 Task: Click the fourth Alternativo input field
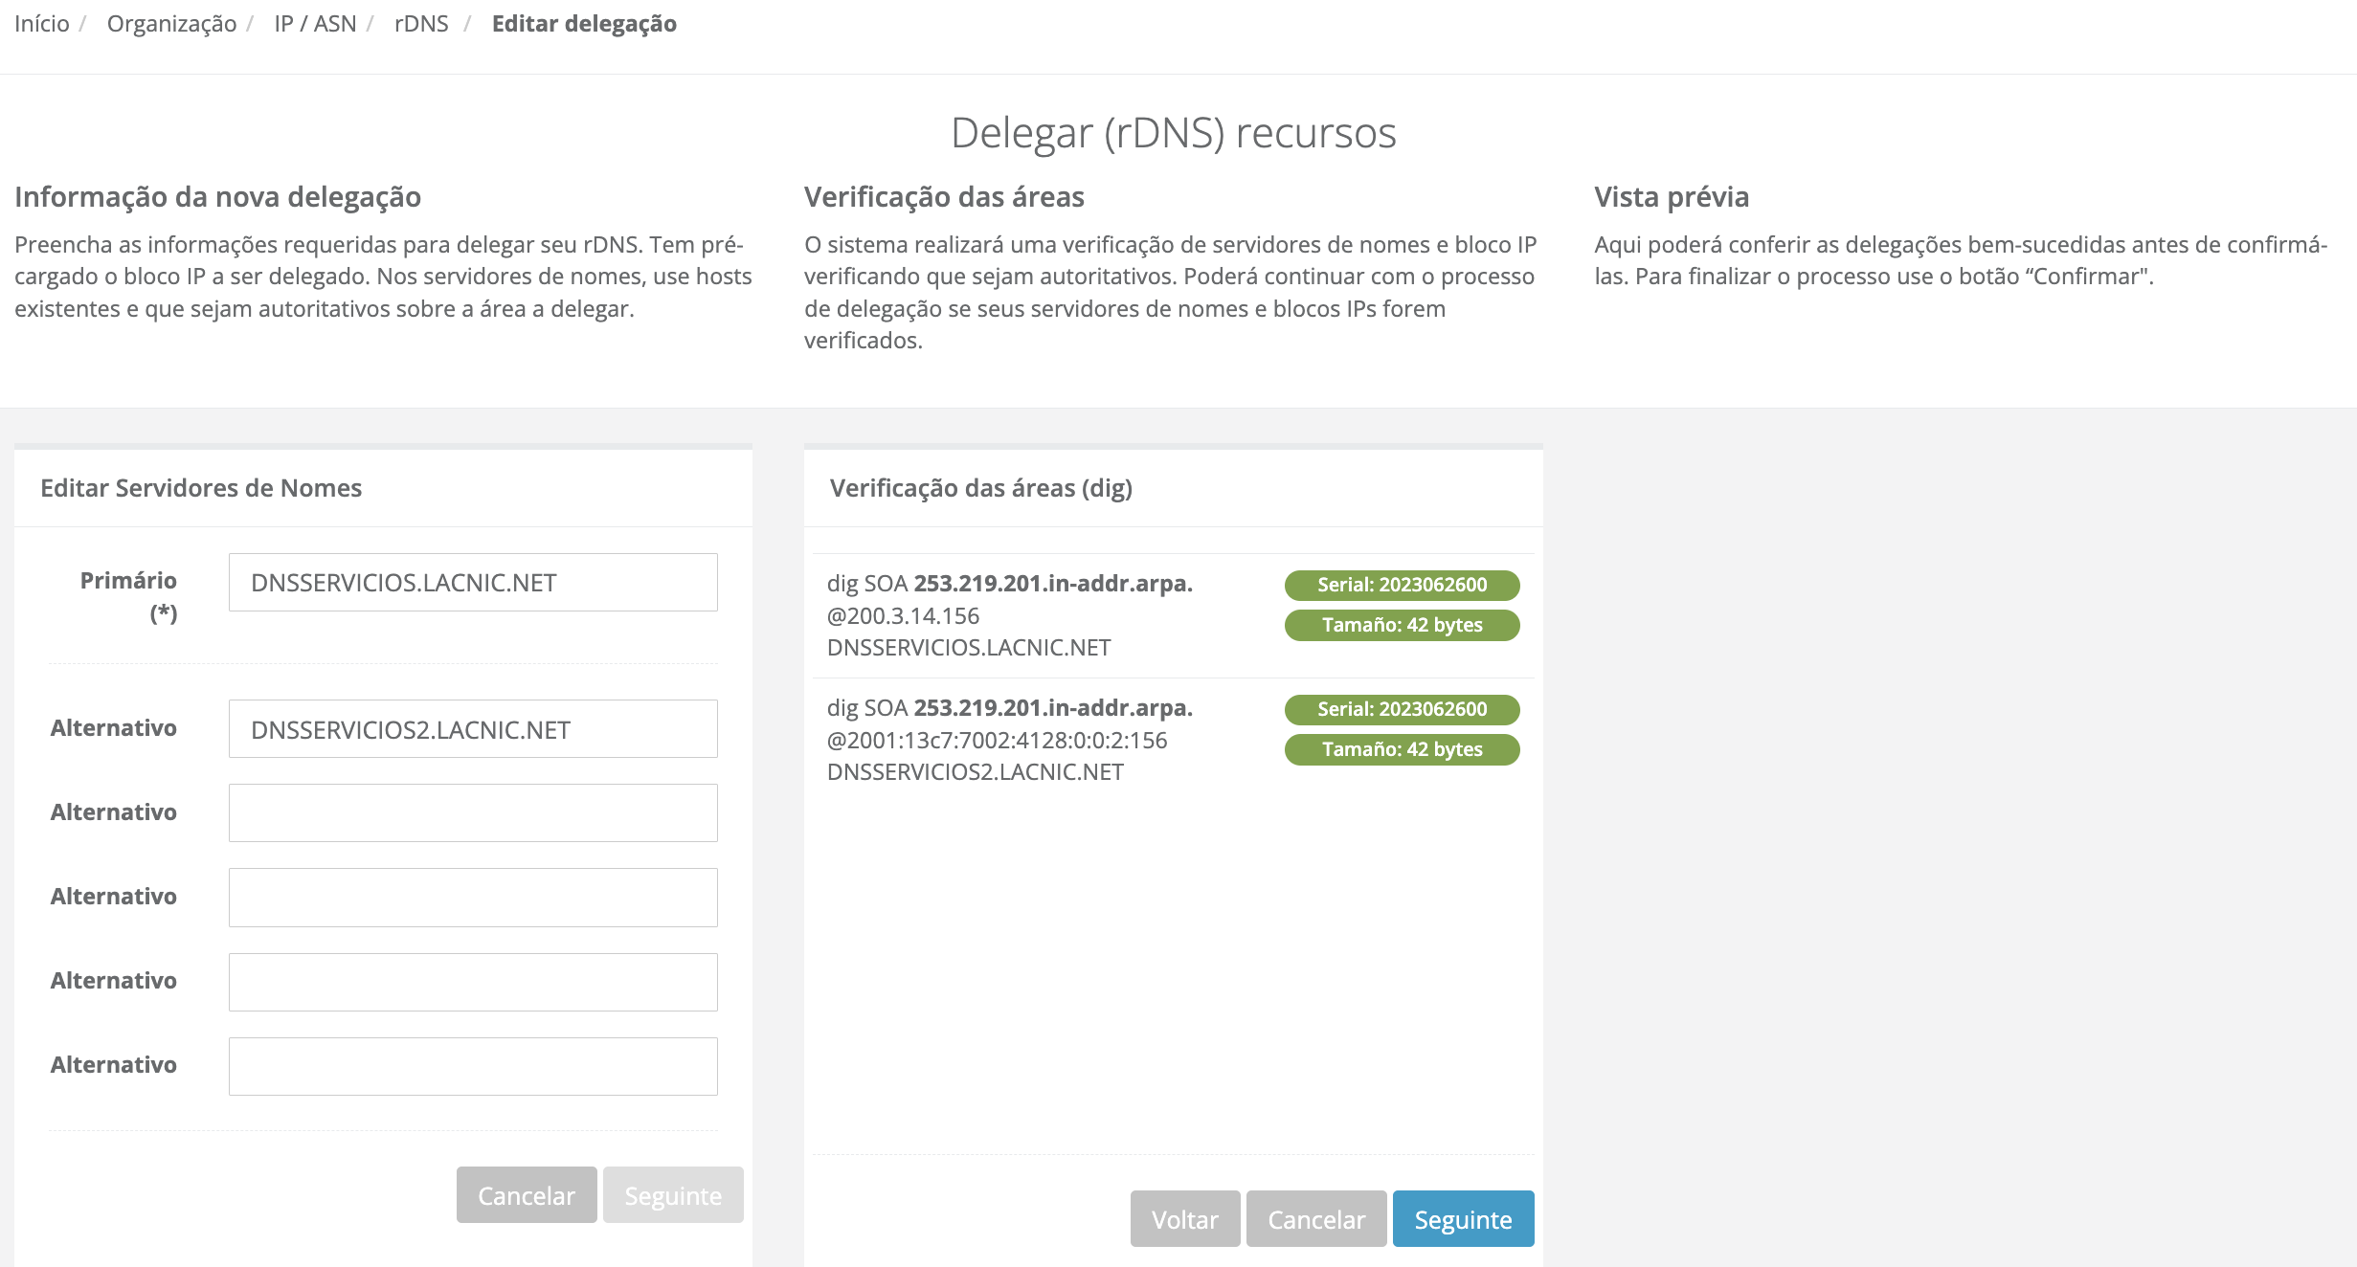click(x=473, y=982)
